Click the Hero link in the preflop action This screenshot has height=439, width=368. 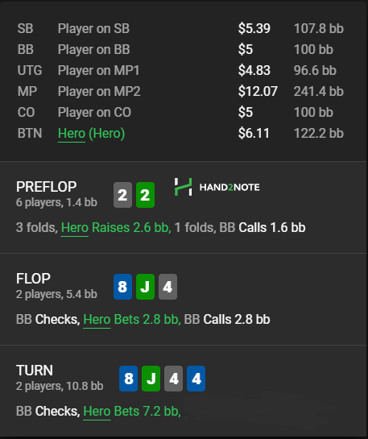pos(75,227)
